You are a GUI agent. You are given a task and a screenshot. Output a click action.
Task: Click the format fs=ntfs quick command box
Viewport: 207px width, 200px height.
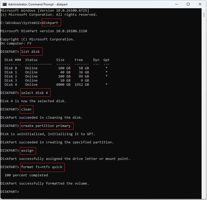(x=42, y=167)
